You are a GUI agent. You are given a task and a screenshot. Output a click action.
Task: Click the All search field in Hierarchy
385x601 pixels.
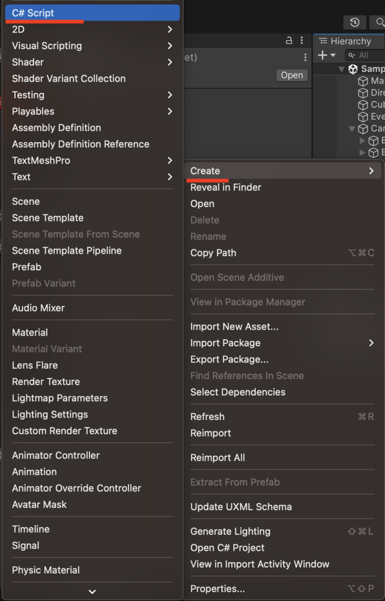tap(363, 55)
